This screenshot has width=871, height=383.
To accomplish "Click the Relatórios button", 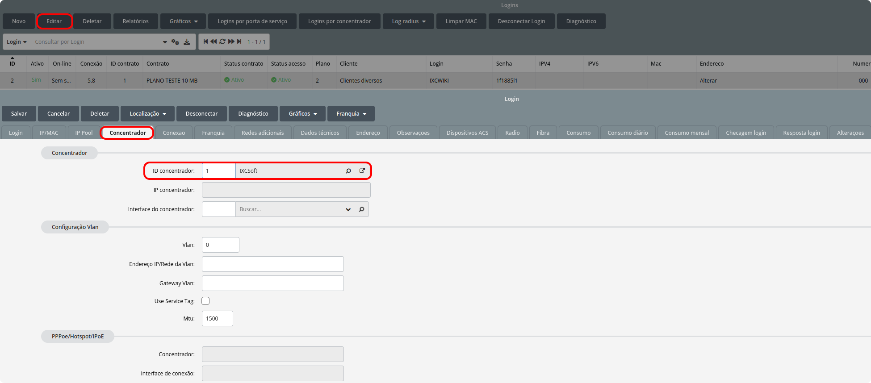I will [x=135, y=21].
